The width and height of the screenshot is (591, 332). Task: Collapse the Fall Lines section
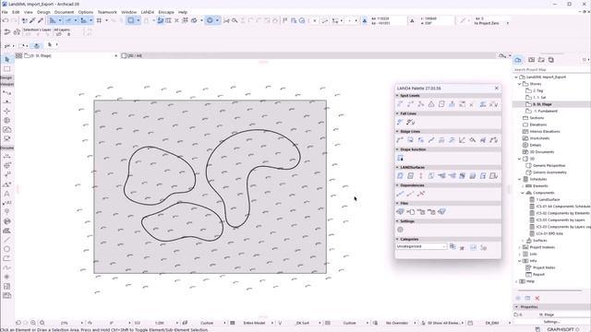click(x=397, y=113)
